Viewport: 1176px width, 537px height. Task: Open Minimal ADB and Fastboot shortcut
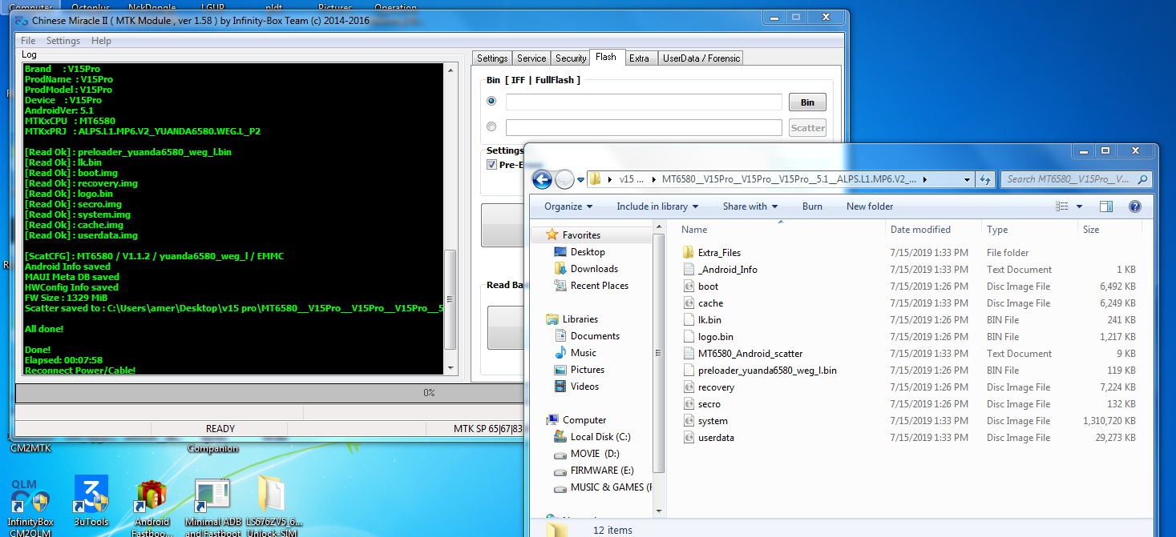point(212,506)
